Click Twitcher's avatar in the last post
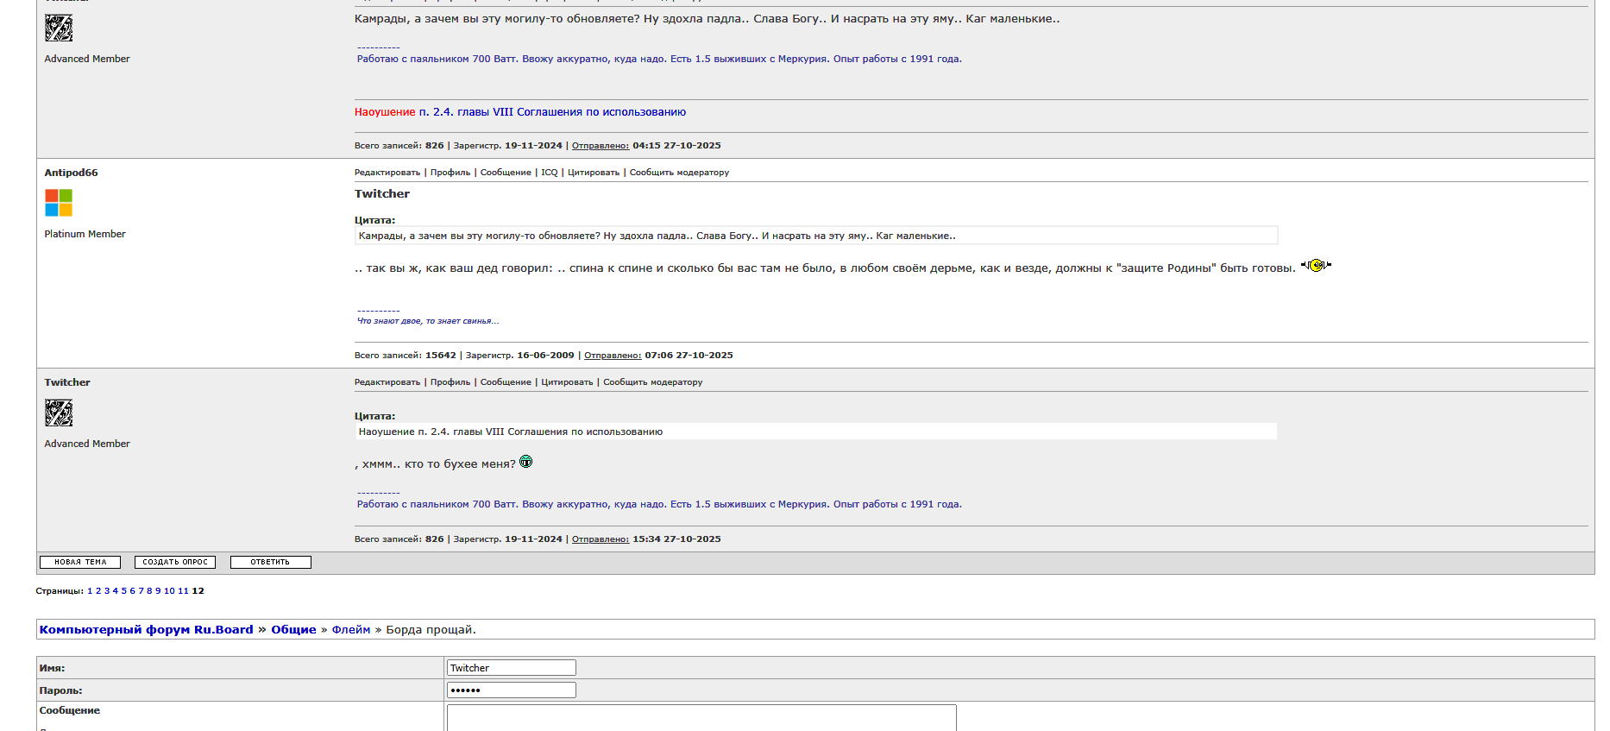This screenshot has width=1610, height=731. (x=59, y=413)
